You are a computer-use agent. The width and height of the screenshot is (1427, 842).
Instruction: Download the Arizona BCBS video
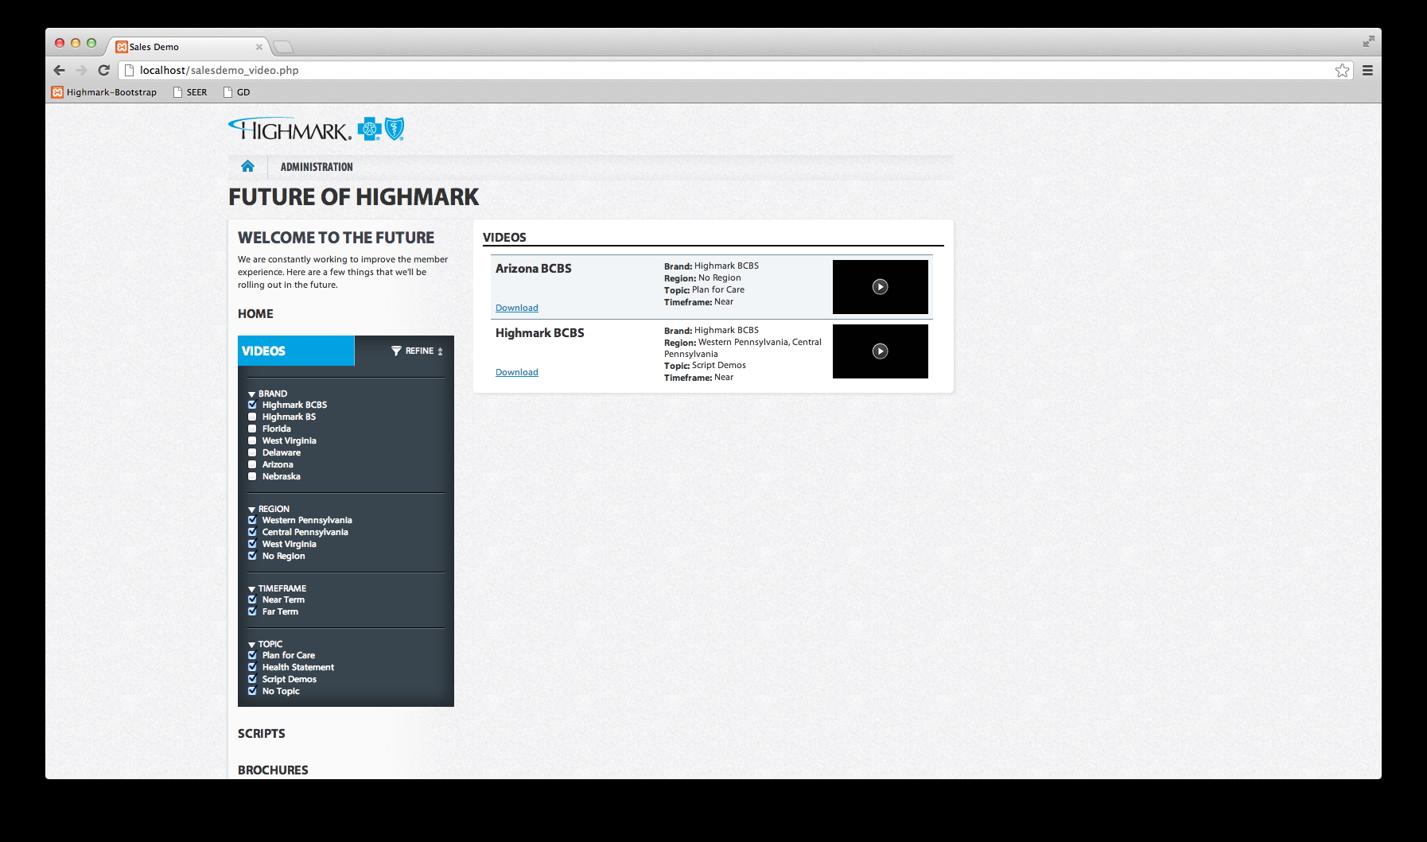pos(517,308)
